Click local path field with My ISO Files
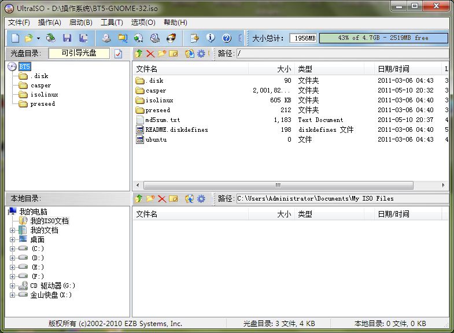The height and width of the screenshot is (333, 454). 342,199
